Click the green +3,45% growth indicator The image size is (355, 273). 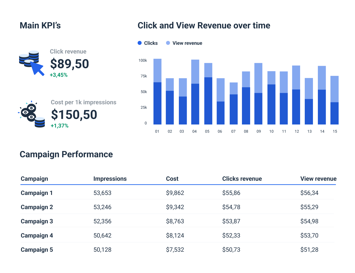59,74
